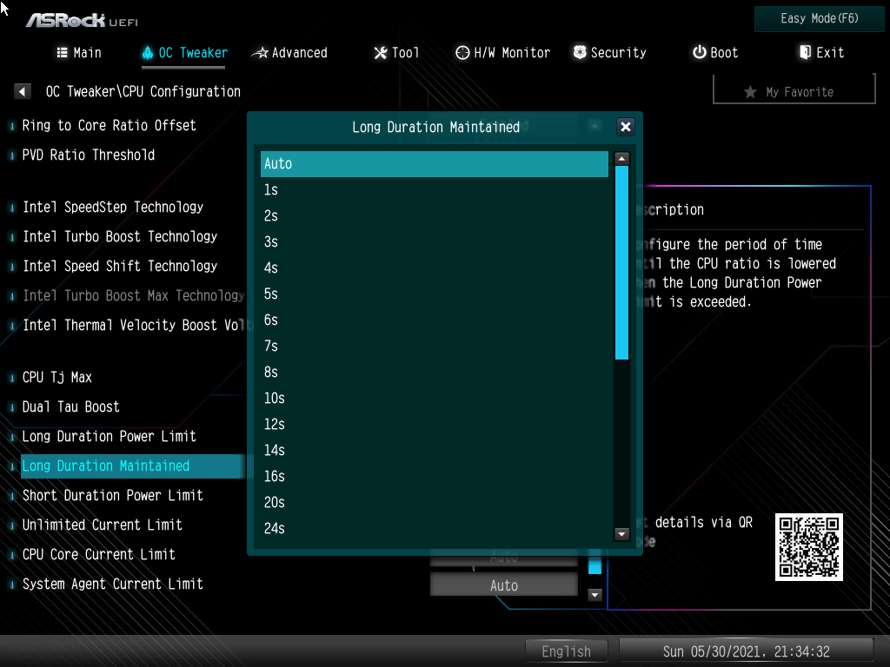This screenshot has height=667, width=890.
Task: Open the Security tab
Action: pyautogui.click(x=609, y=53)
